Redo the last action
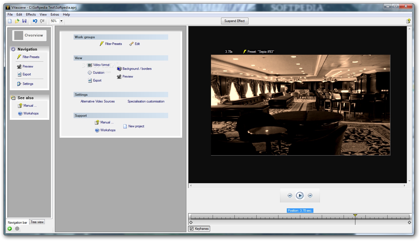This screenshot has width=420, height=241. [x=42, y=21]
